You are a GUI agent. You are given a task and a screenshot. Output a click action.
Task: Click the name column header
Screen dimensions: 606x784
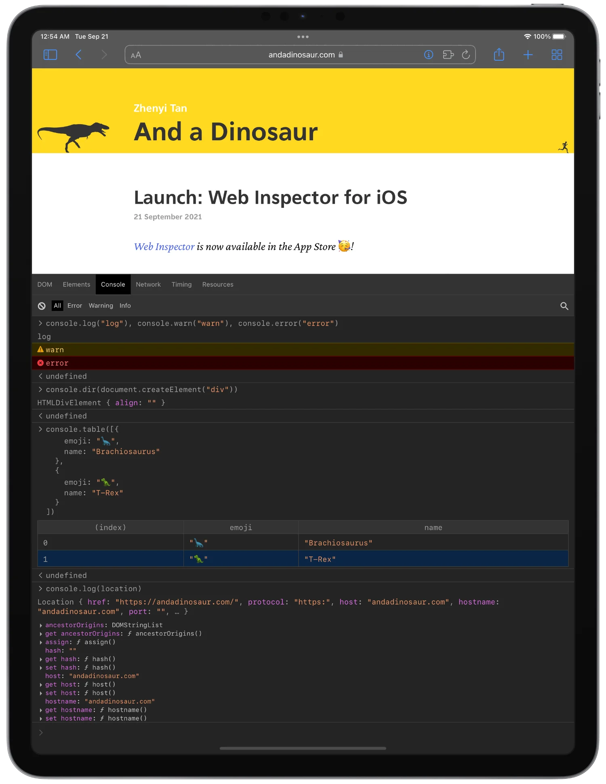tap(433, 528)
